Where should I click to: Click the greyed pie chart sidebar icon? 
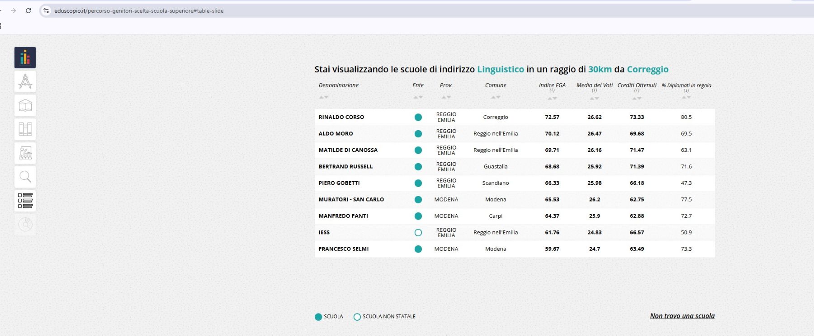coord(25,224)
